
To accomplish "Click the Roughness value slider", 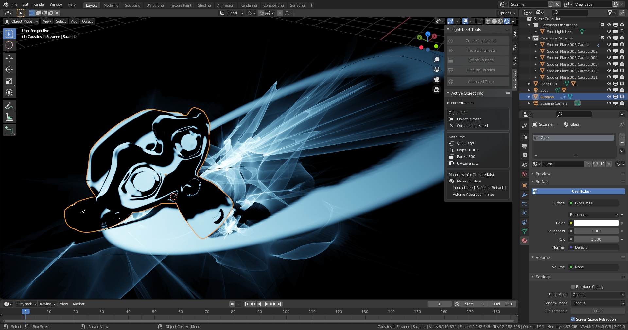I will pos(596,231).
